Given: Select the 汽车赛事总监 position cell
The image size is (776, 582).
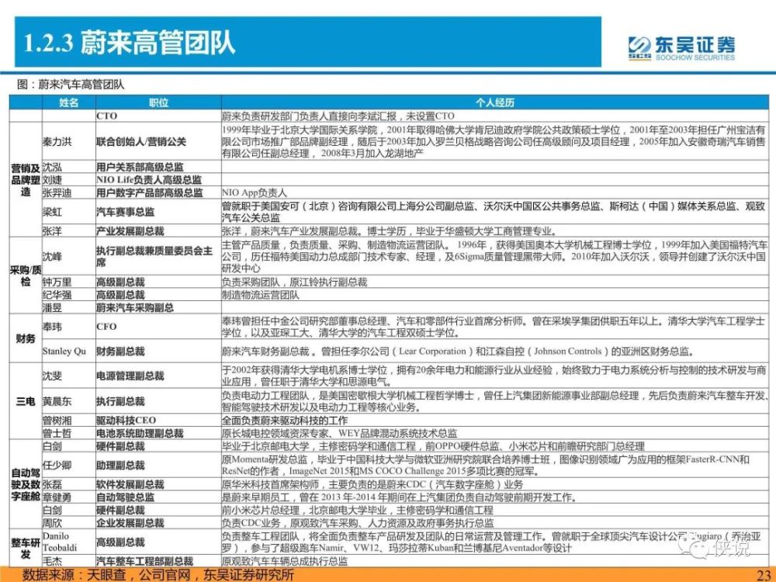Looking at the screenshot, I should (x=158, y=212).
